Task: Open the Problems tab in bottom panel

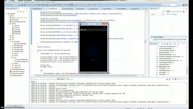Action: coord(34,79)
